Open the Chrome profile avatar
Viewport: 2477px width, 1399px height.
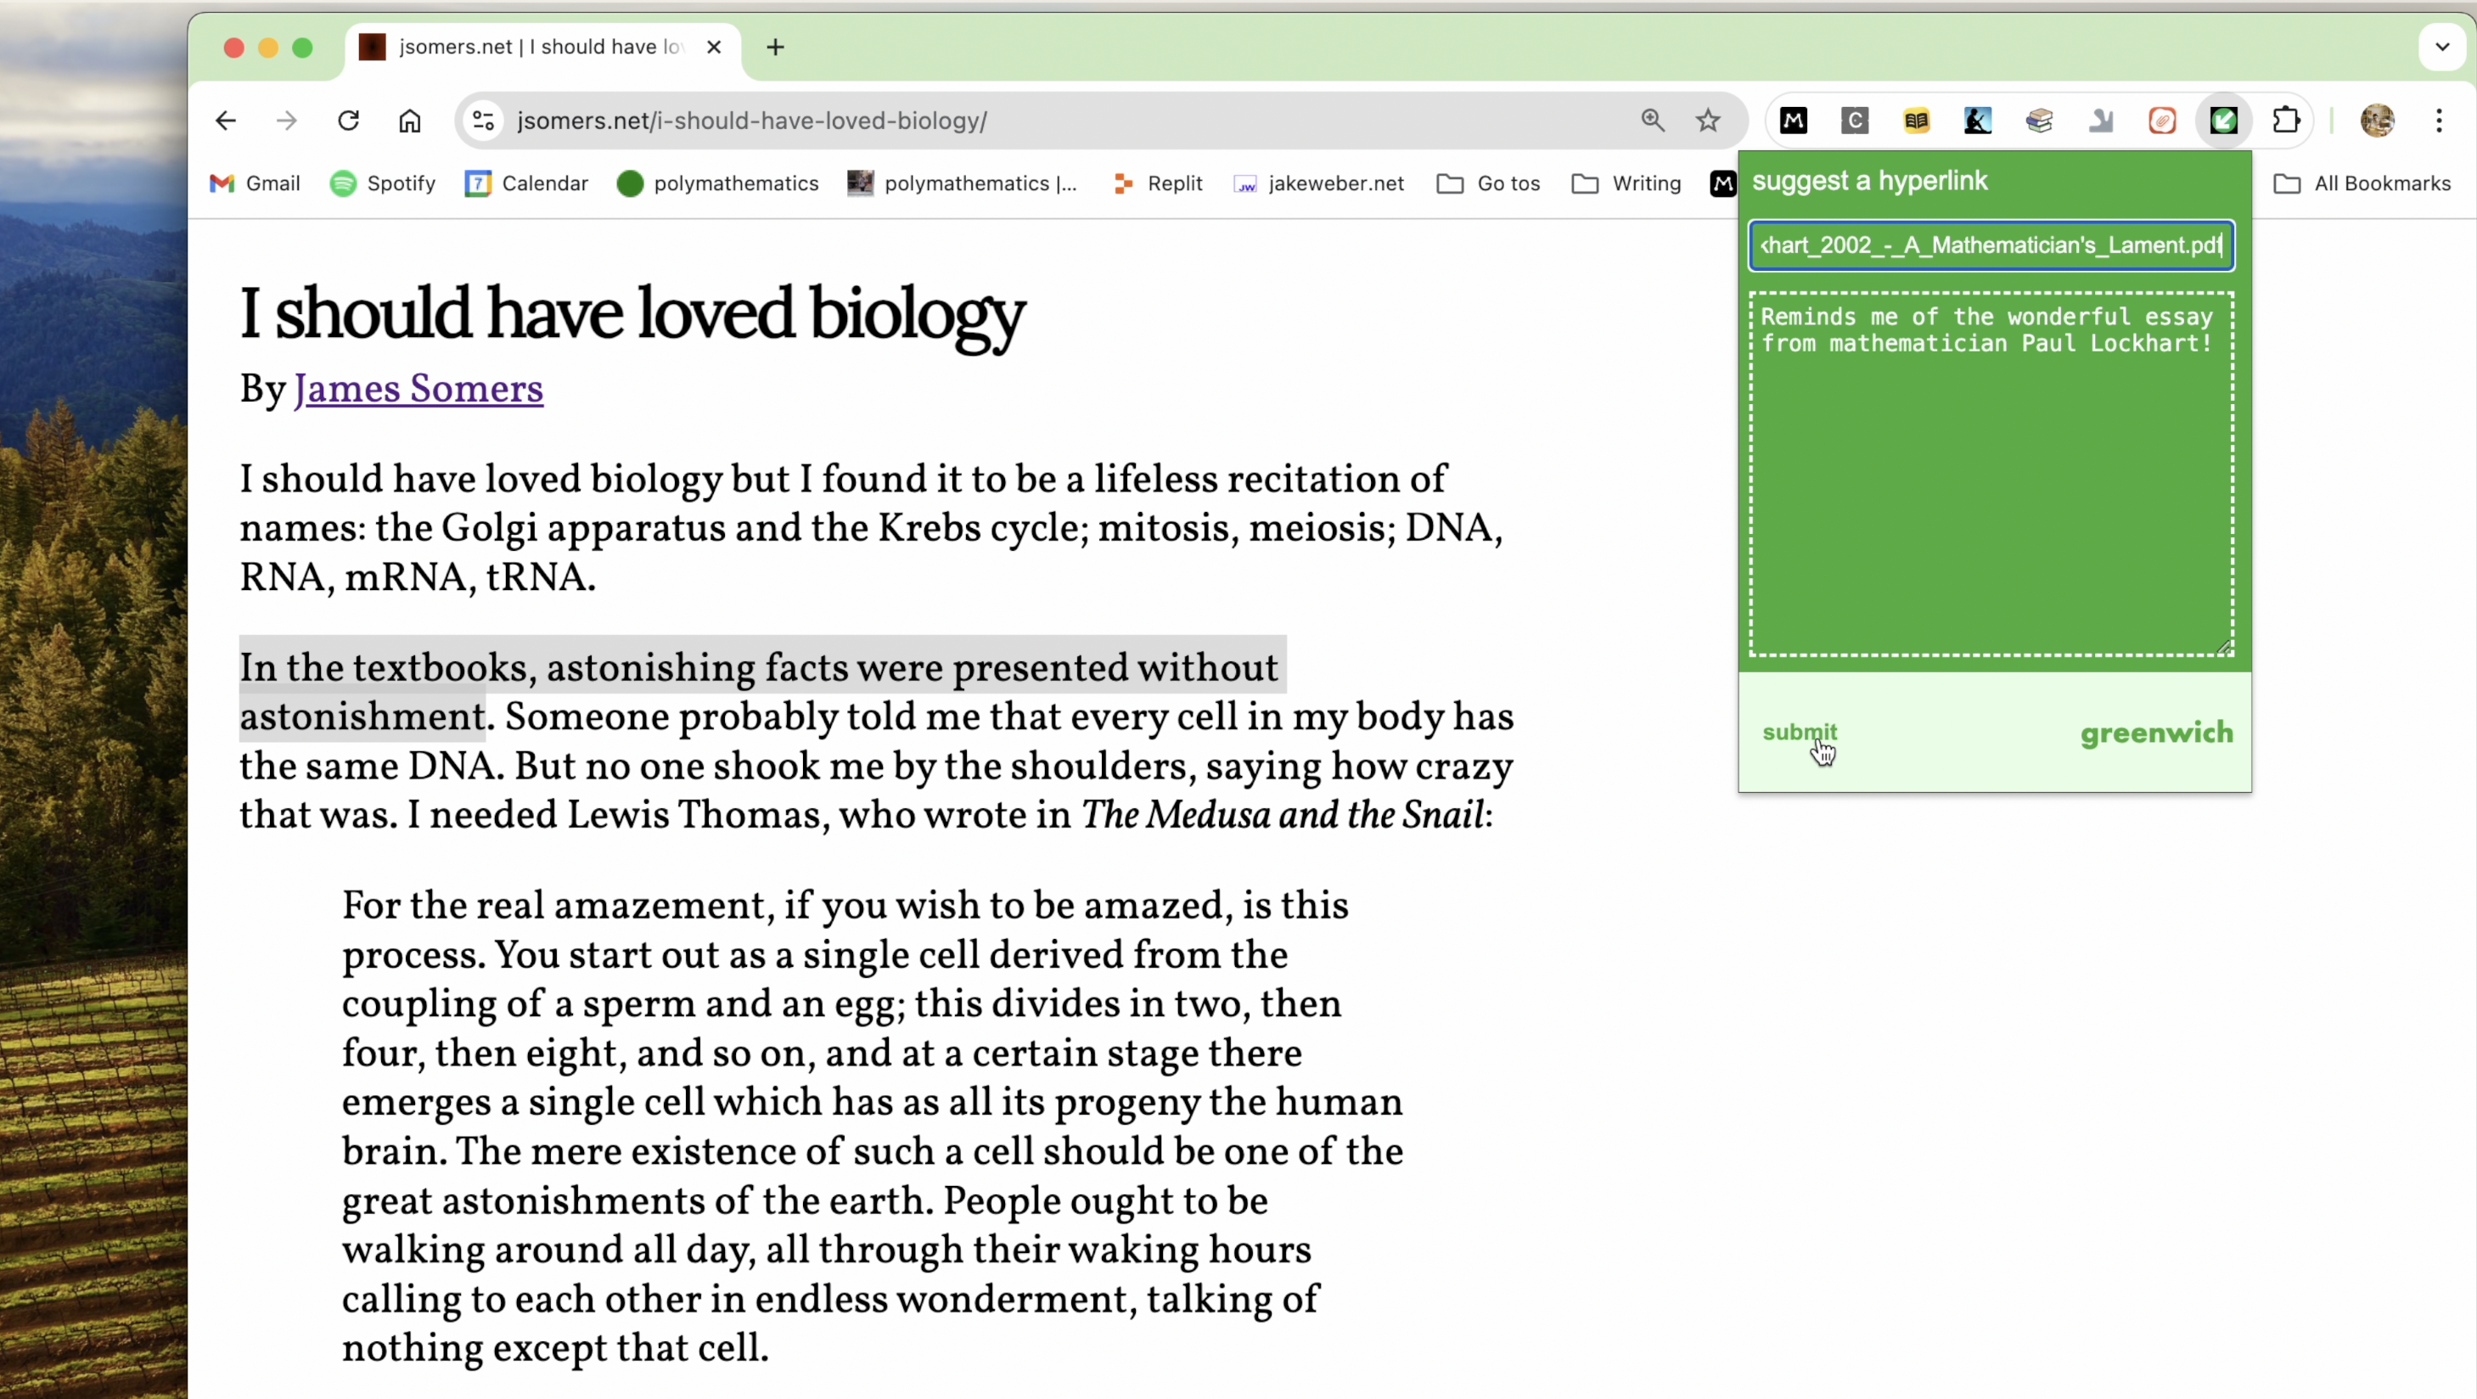click(2377, 121)
